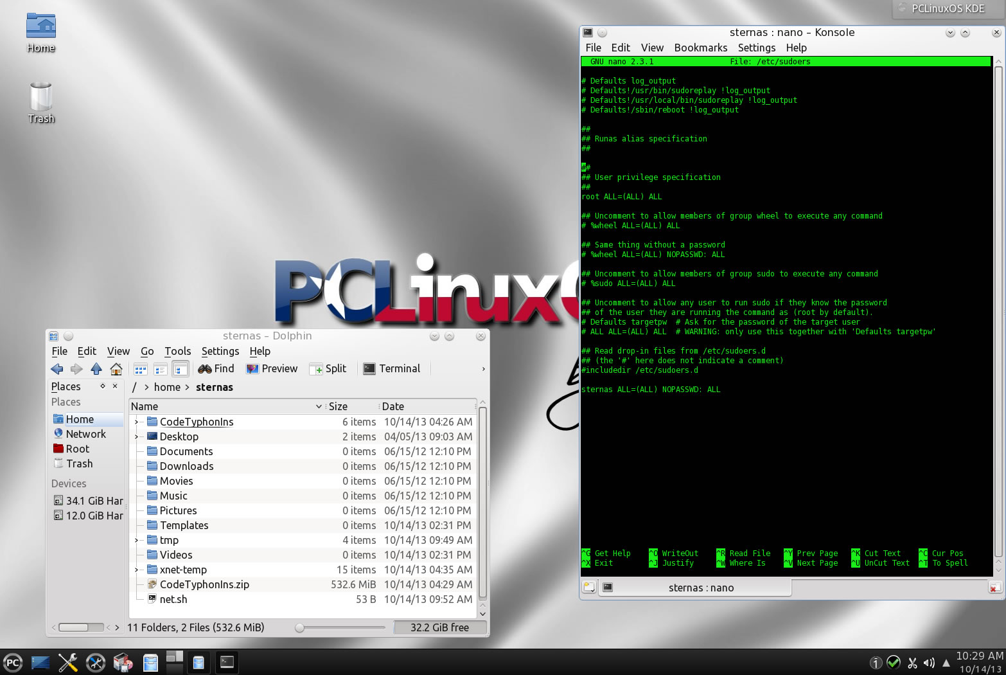The width and height of the screenshot is (1006, 675).
Task: Click the Konsole task in the taskbar
Action: pos(227,662)
